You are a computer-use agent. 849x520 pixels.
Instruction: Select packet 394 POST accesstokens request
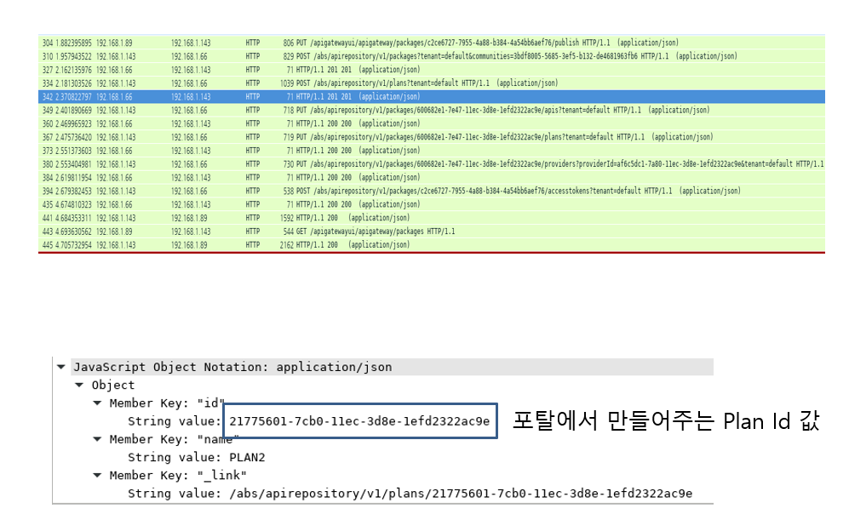tap(426, 191)
